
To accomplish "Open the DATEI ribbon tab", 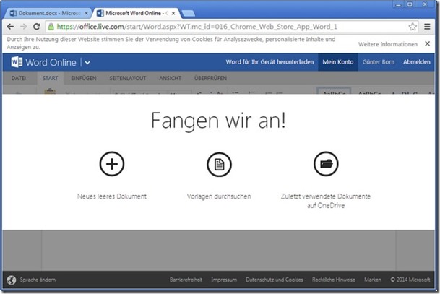I will tap(19, 78).
